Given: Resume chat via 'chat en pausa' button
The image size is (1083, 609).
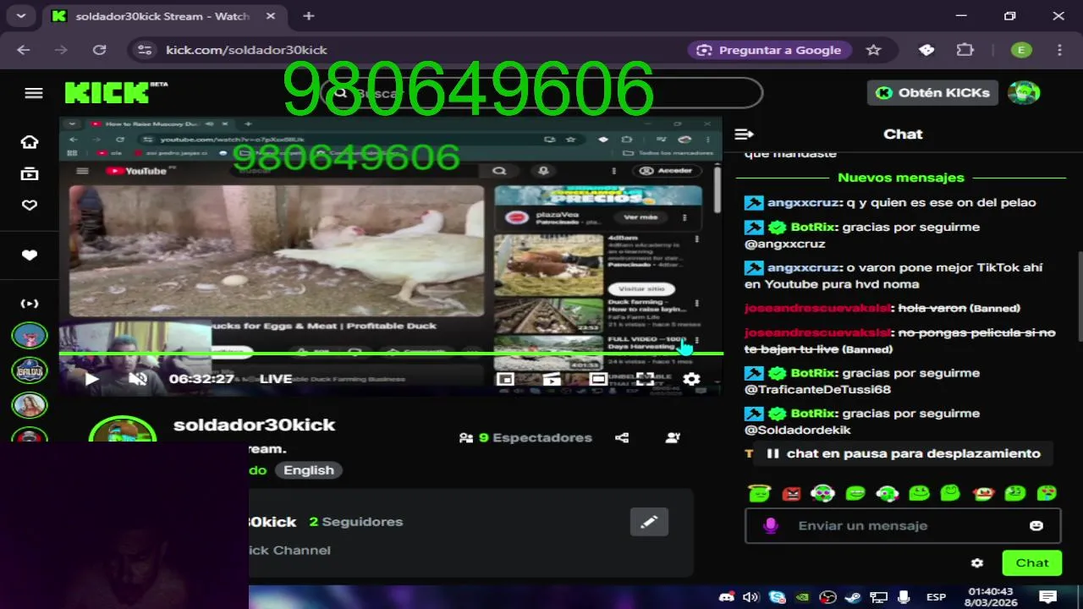Looking at the screenshot, I should (x=903, y=453).
